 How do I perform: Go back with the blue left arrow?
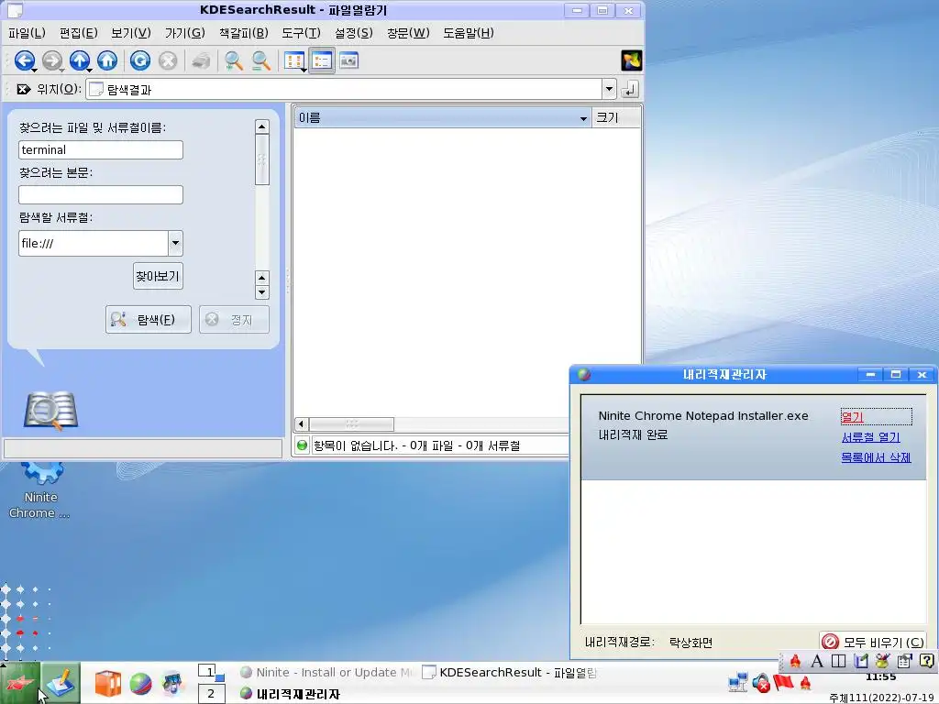[x=24, y=60]
